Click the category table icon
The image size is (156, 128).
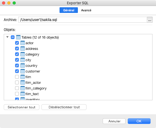coord(23,54)
